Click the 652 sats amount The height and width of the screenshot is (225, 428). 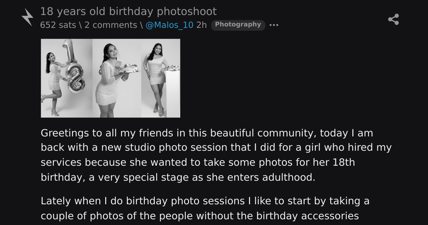(x=58, y=25)
